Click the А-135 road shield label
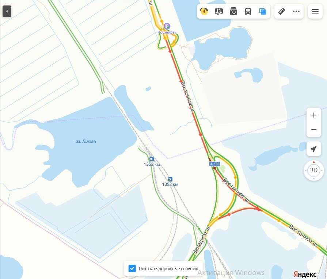The image size is (327, 279). pyautogui.click(x=215, y=164)
